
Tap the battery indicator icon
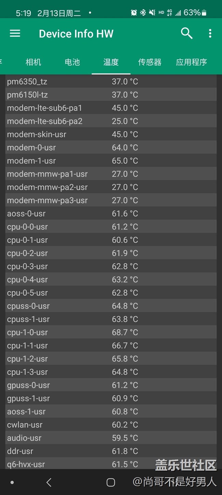pos(204,13)
